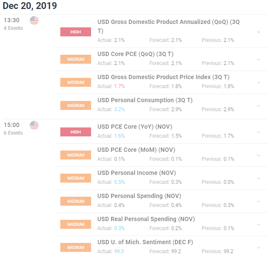This screenshot has height=260, width=272.
Task: Click the US flag icon at 15:00
Action: coord(34,125)
